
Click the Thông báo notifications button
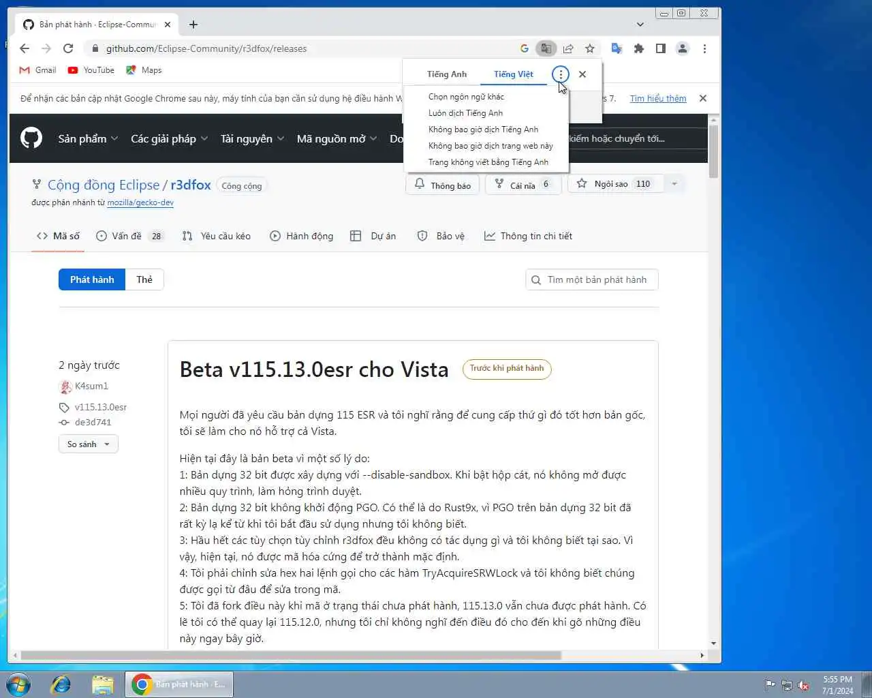tap(443, 185)
